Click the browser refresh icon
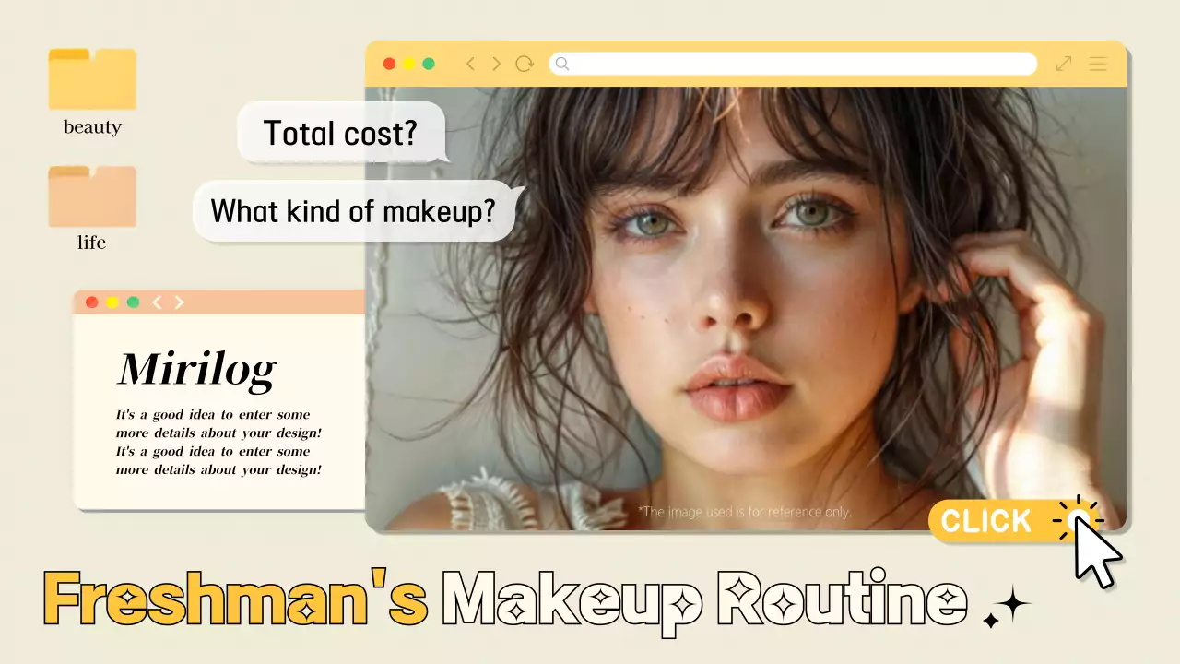 click(525, 64)
